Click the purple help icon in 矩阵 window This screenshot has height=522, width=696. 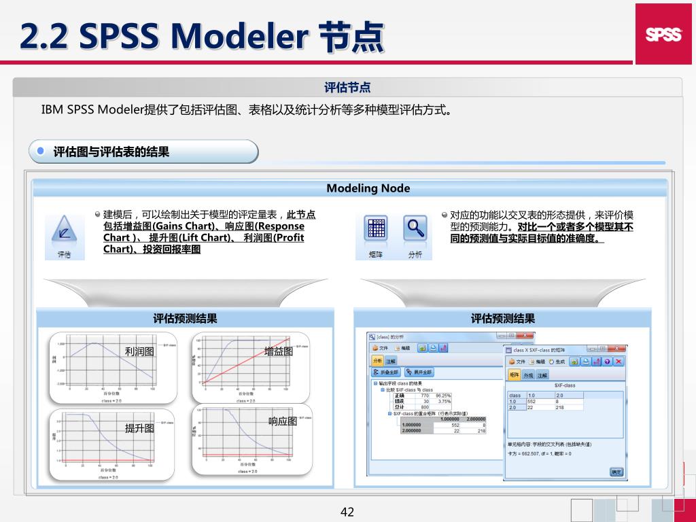click(x=607, y=362)
